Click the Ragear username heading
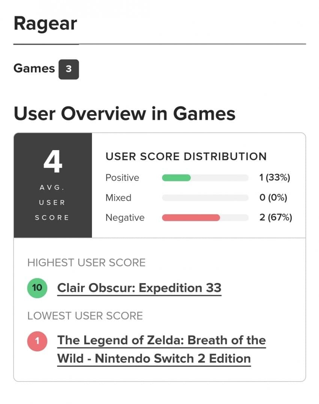Viewport: 319px width, 404px height. [45, 23]
